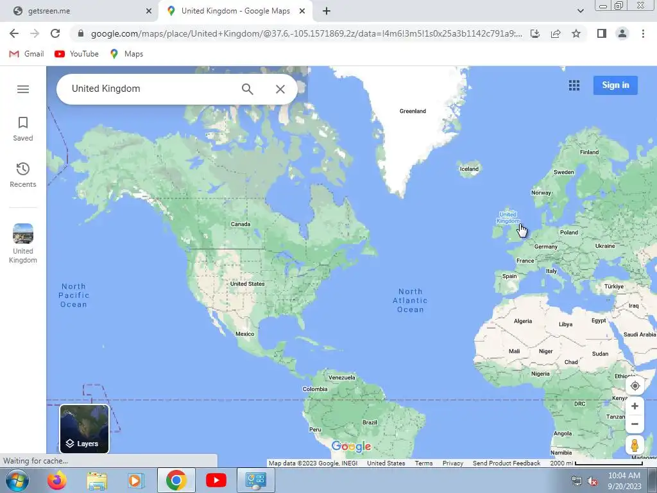Launch Firefox from the taskbar
This screenshot has width=657, height=493.
tap(57, 480)
